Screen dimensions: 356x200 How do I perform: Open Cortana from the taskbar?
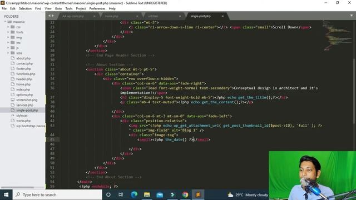tap(108, 195)
